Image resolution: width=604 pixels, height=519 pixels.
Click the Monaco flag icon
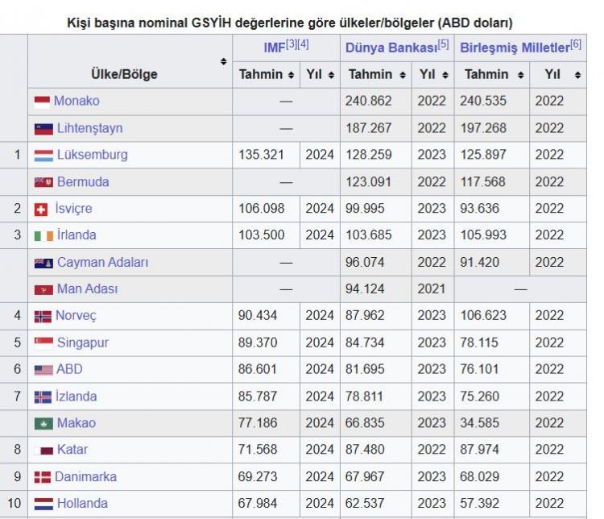(x=43, y=102)
